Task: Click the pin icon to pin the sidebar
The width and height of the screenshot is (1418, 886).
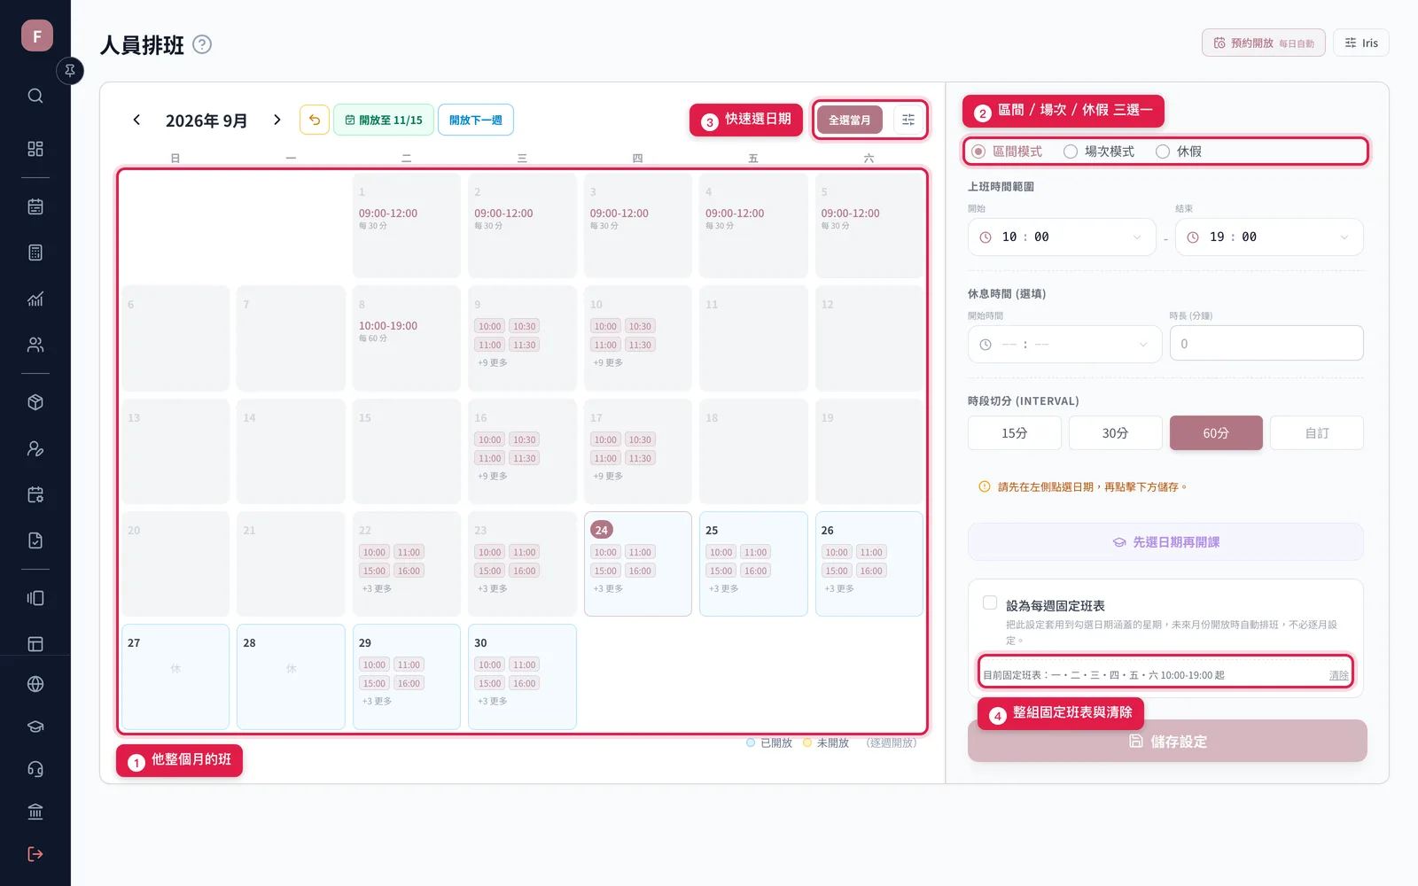Action: coord(70,71)
